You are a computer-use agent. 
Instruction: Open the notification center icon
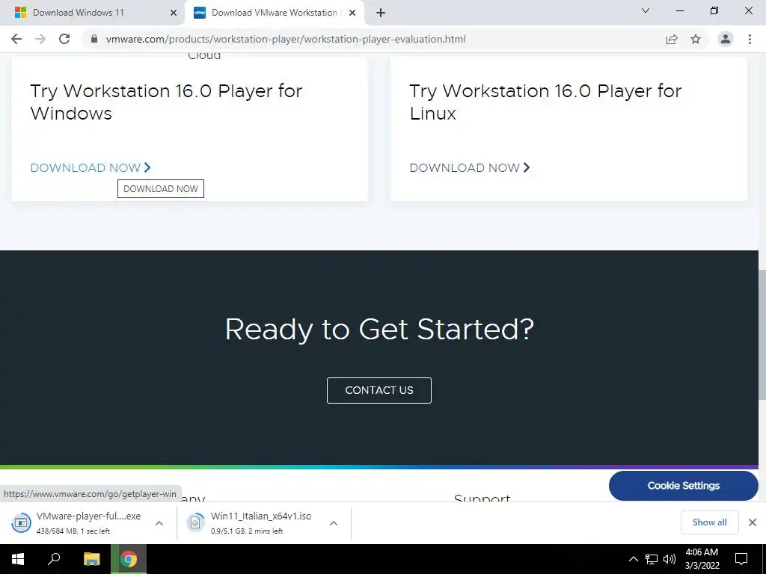[741, 559]
